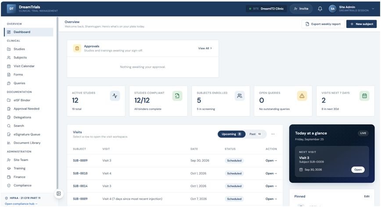Open the SUB-0014 visit row action
The image size is (381, 207).
(271, 186)
